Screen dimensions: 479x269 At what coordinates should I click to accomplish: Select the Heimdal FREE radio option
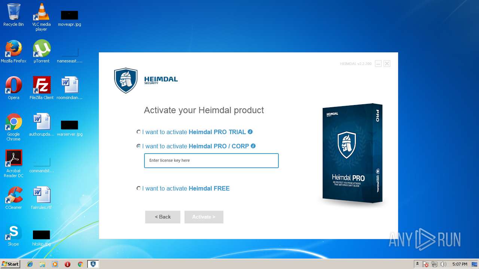(x=139, y=188)
